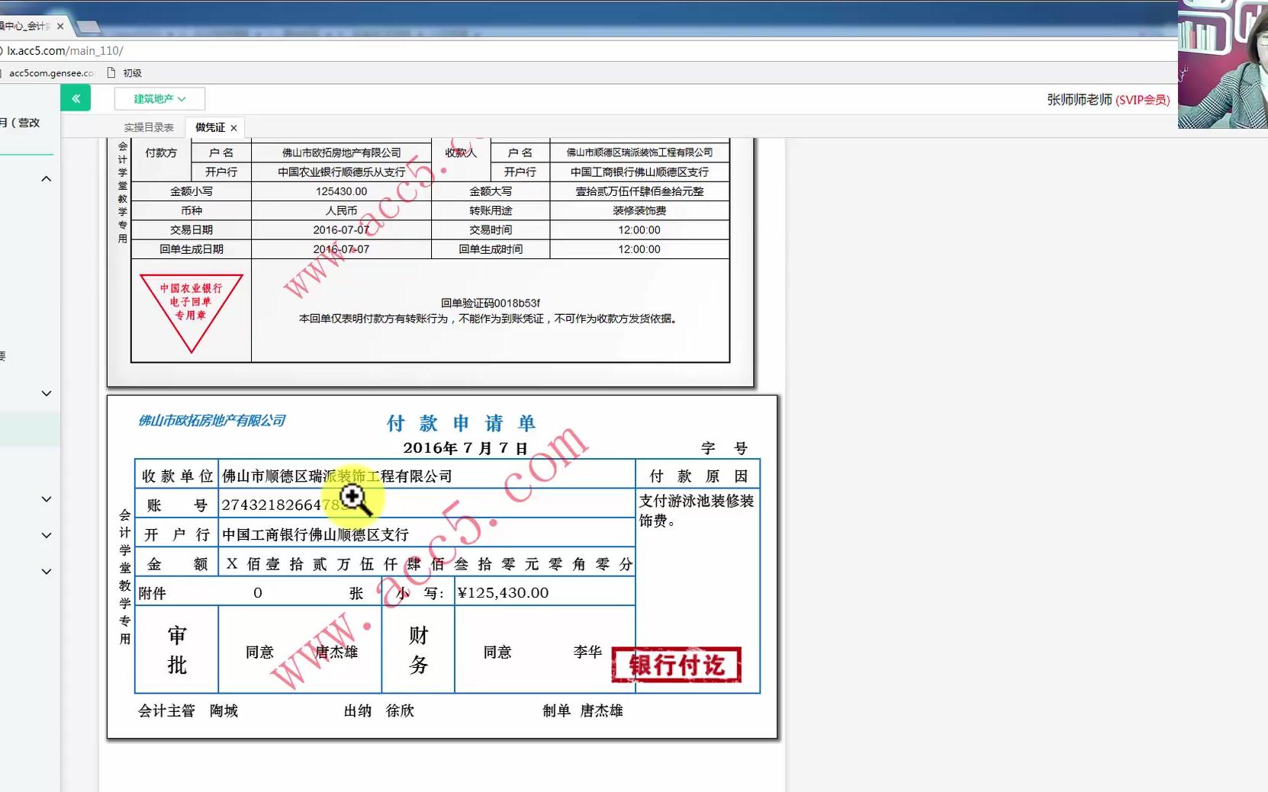Expand the third down-chevron sidebar section
The width and height of the screenshot is (1268, 792).
pyautogui.click(x=47, y=535)
